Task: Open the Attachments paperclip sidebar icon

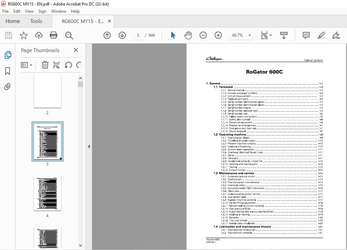Action: (x=8, y=87)
